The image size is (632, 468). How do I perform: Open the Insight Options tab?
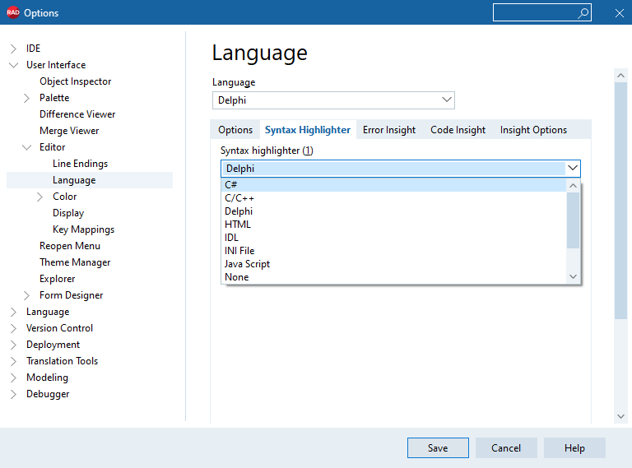(533, 130)
